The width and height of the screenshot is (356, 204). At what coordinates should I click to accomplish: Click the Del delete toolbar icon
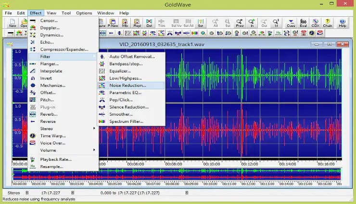click(x=149, y=23)
